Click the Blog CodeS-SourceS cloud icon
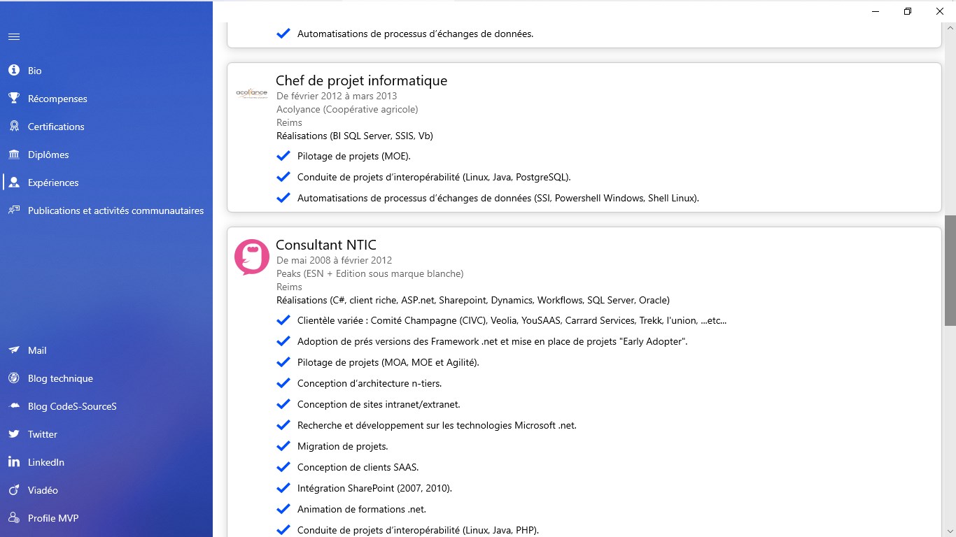Image resolution: width=956 pixels, height=537 pixels. pos(14,406)
